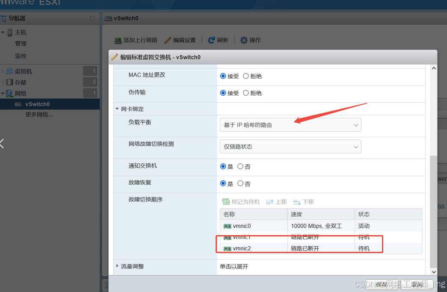Click the 网络 globe icon in the navigator

coord(9,93)
